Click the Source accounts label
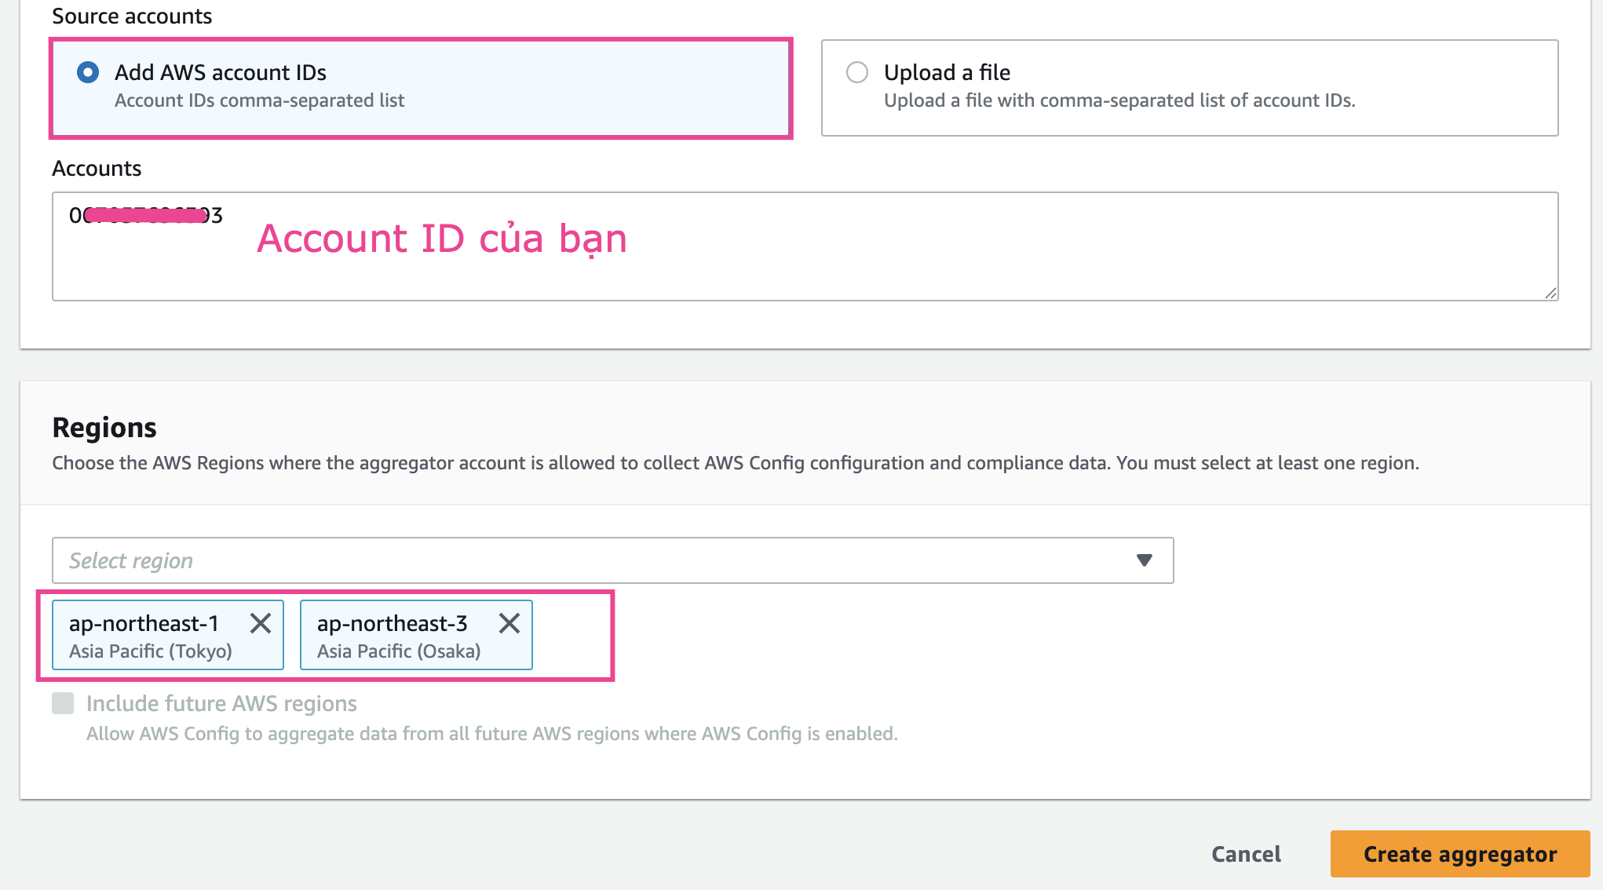Image resolution: width=1603 pixels, height=890 pixels. pyautogui.click(x=132, y=16)
